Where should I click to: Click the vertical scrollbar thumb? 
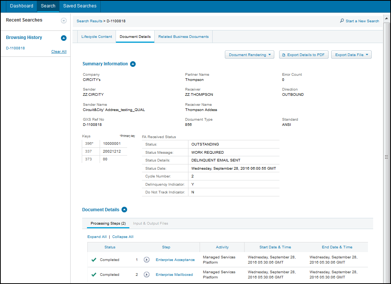point(387,157)
